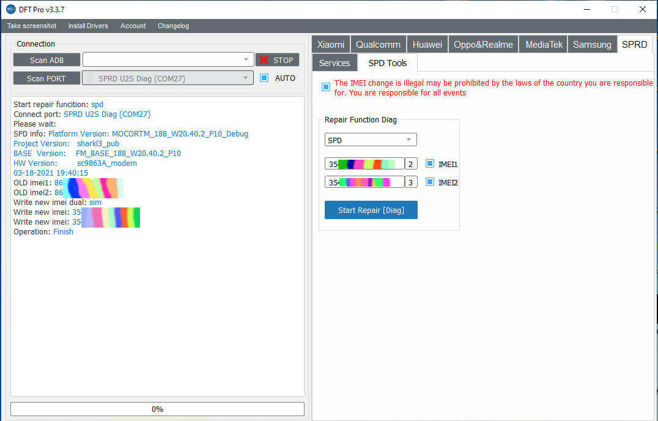Open the Take screenshot menu
Image resolution: width=658 pixels, height=421 pixels.
point(32,26)
